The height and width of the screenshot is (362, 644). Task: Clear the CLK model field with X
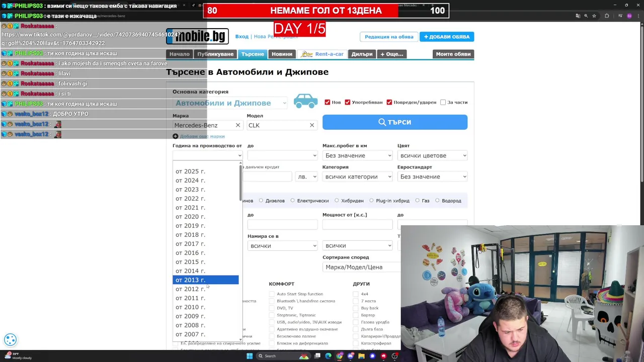click(x=312, y=125)
